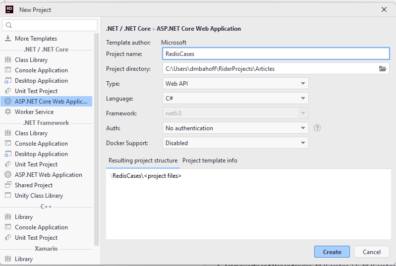
Task: Select .NET Core Class Library icon
Action: click(8, 60)
